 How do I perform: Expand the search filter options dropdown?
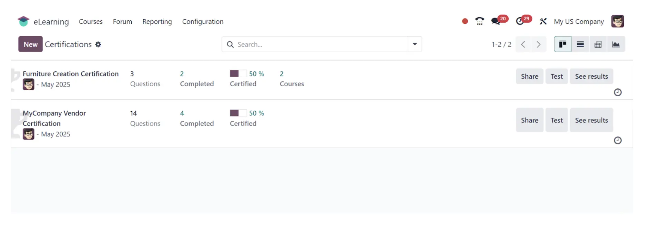(415, 44)
